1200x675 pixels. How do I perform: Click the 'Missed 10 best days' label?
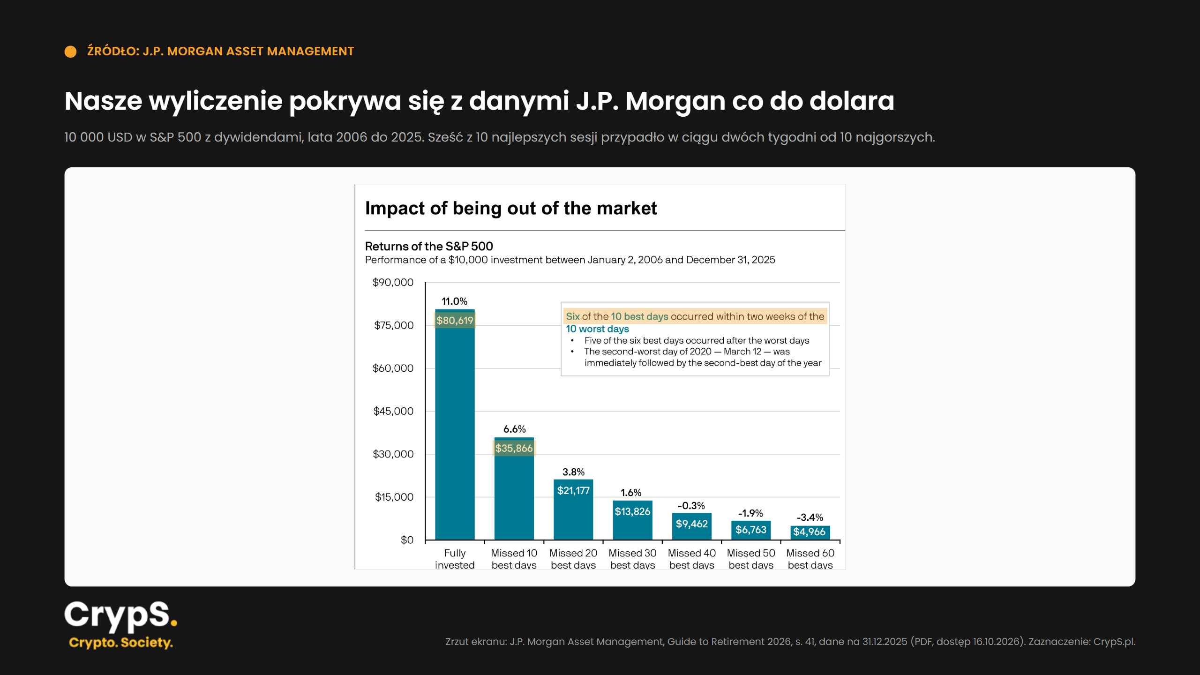pos(514,559)
